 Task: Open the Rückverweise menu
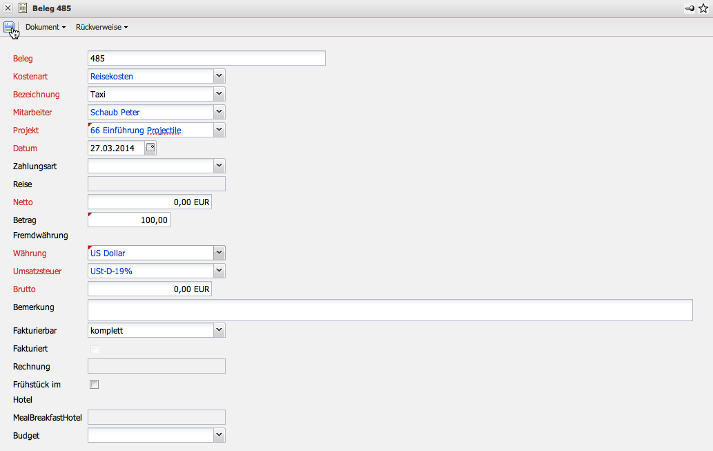pos(101,28)
